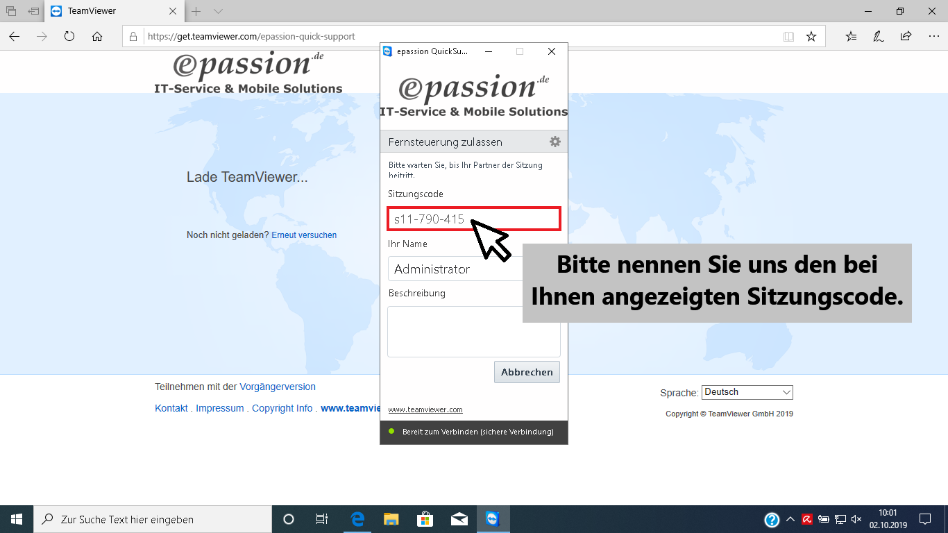Click the TeamViewer icon in QuickSupport title bar
Screen dimensions: 948x533
click(x=388, y=51)
